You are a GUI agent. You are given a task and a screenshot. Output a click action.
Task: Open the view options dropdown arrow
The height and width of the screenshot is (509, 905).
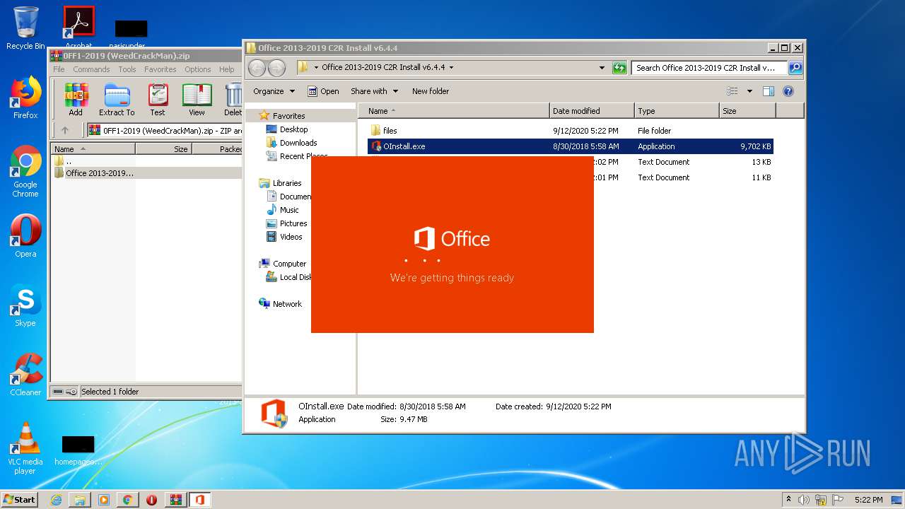click(x=749, y=91)
